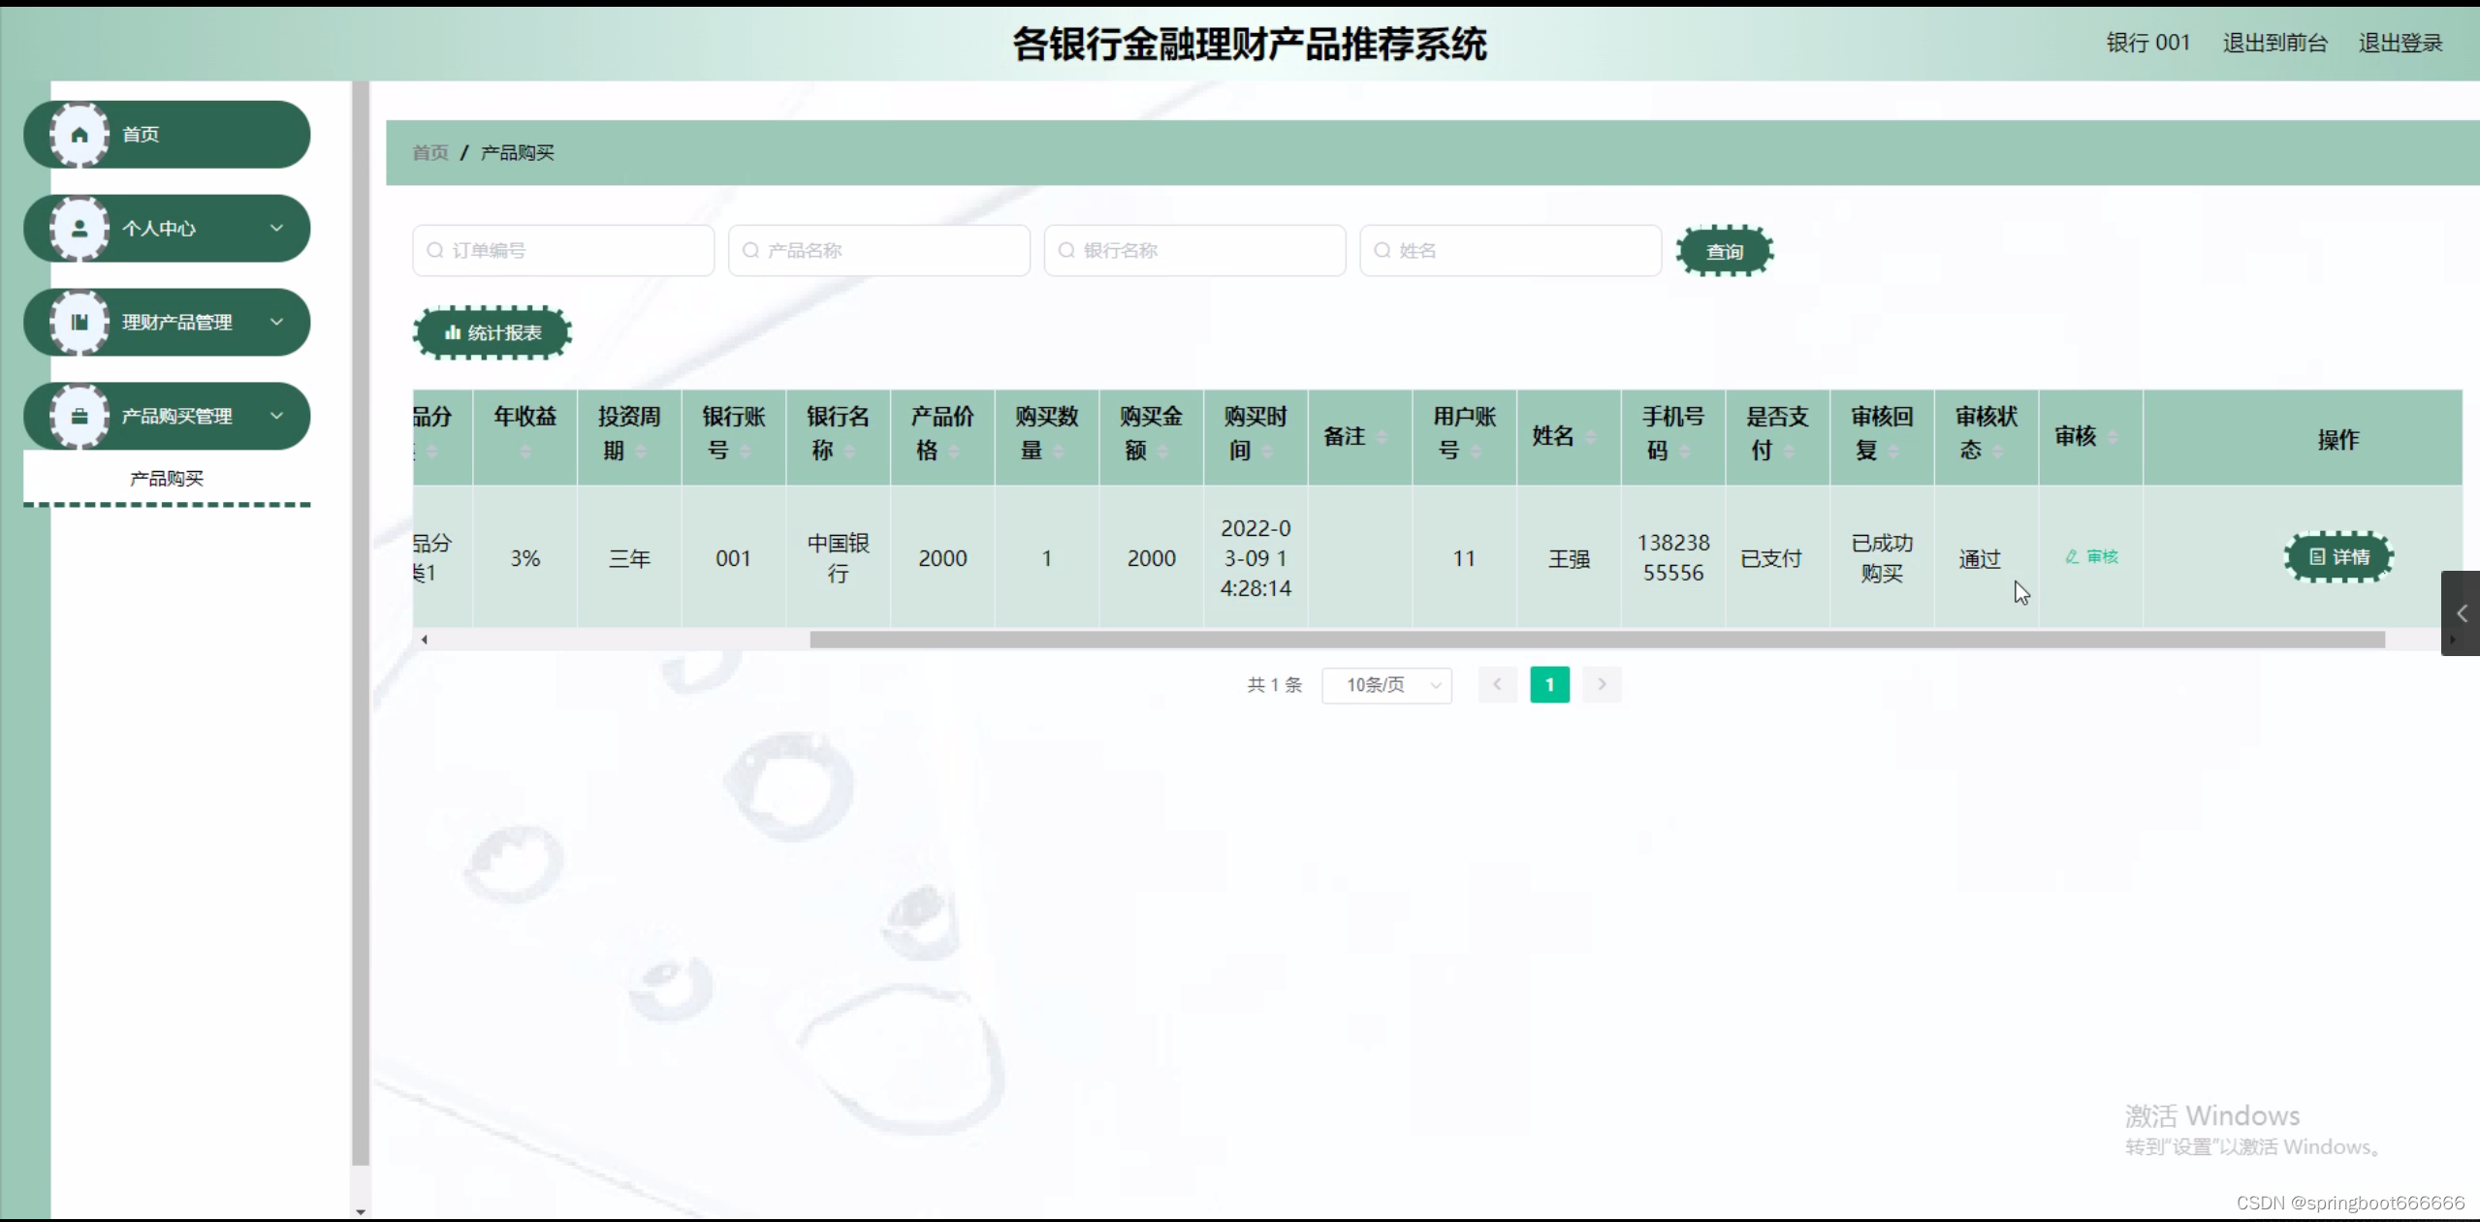This screenshot has height=1222, width=2480.
Task: Click the left arrow of the horizontal scrollbar
Action: click(424, 640)
